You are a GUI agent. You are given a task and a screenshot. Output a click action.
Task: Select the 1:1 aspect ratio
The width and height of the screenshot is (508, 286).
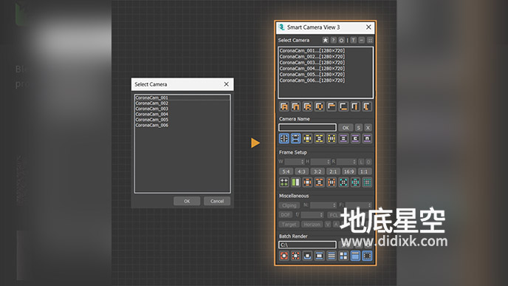(x=364, y=171)
